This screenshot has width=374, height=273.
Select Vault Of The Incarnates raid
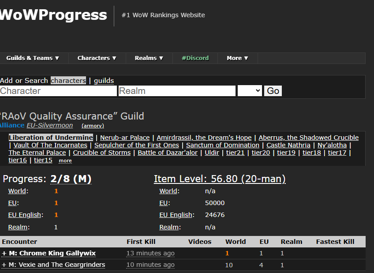[x=50, y=145]
